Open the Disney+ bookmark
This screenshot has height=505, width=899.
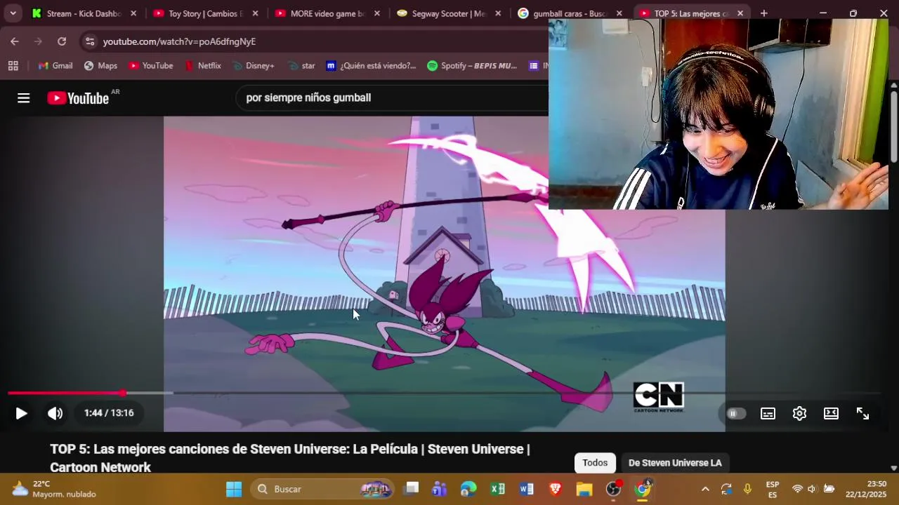coord(252,66)
